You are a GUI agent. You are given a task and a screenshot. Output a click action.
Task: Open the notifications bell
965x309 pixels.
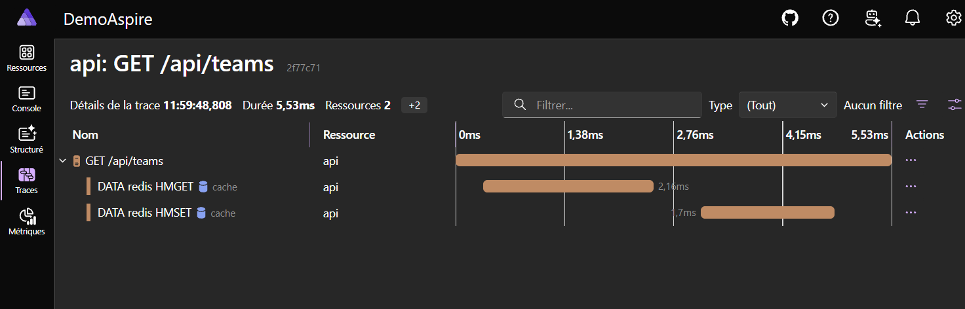(913, 18)
